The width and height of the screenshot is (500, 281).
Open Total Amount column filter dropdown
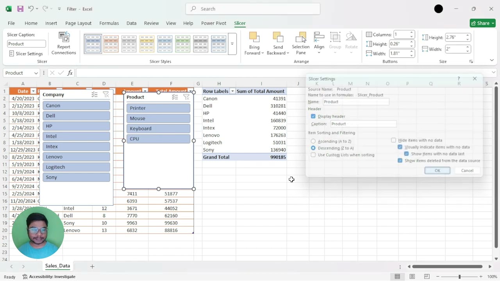click(190, 91)
